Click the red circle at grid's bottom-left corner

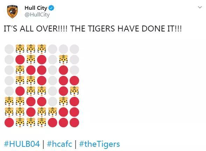point(9,123)
